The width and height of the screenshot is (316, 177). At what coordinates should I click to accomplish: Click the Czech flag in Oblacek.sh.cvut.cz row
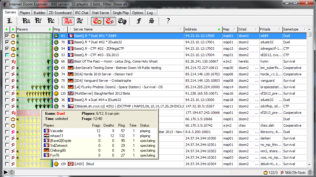(x=70, y=106)
